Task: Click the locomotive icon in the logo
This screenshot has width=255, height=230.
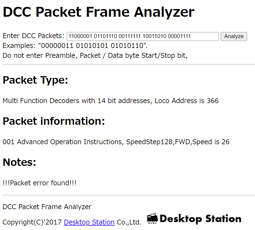Action: 152,218
